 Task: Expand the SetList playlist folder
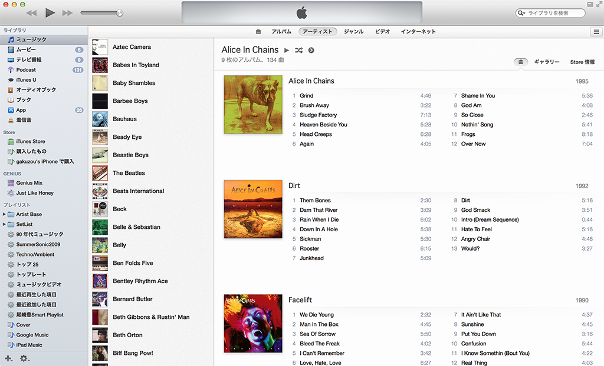[x=4, y=224]
